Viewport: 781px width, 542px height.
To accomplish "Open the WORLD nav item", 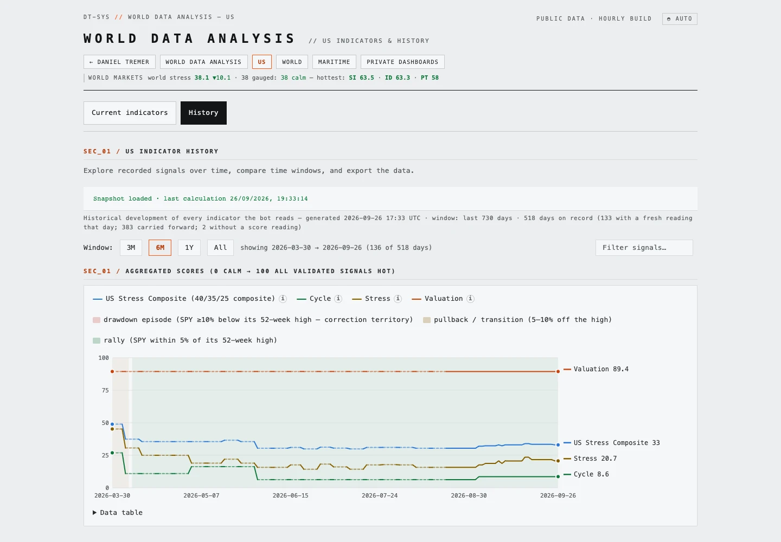I will tap(292, 62).
